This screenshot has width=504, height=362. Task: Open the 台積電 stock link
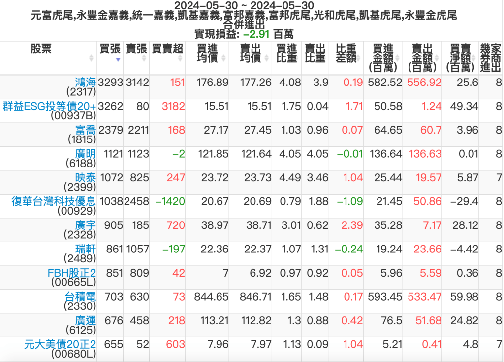pos(80,296)
